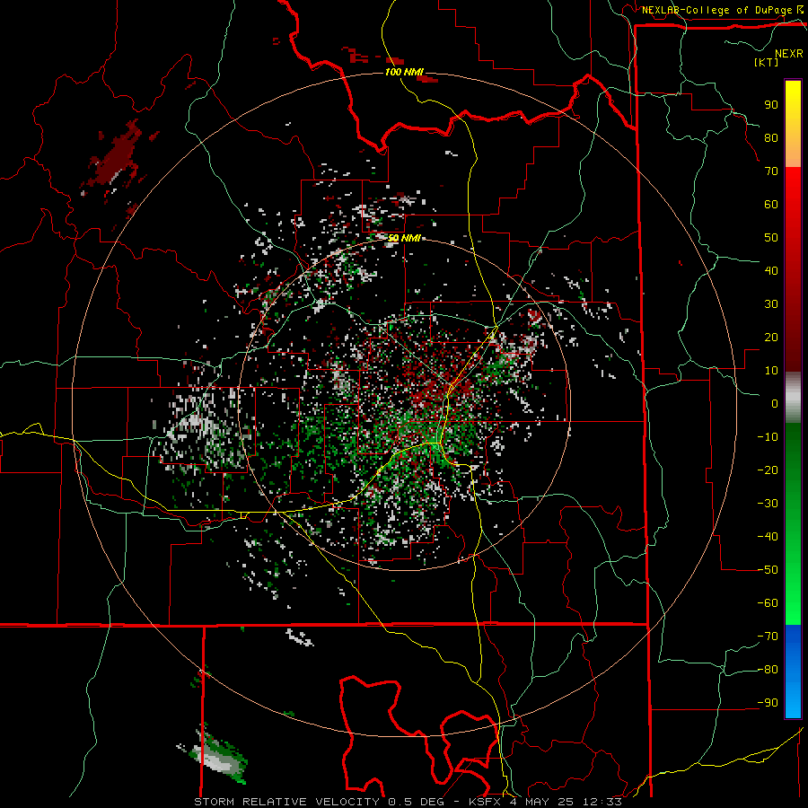Click the -90 velocity scale label
808x808 pixels.
coord(768,703)
